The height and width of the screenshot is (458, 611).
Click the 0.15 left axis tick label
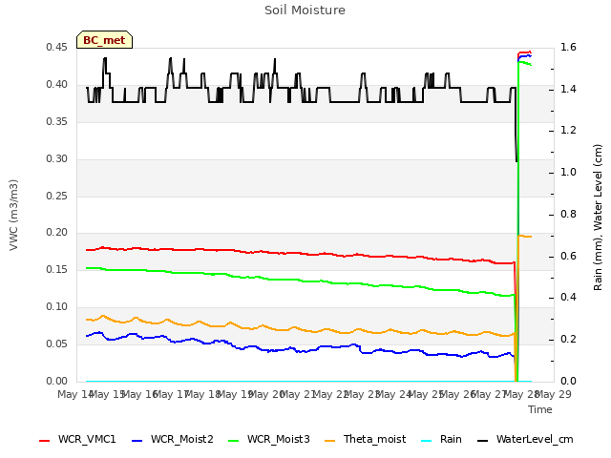tap(56, 270)
